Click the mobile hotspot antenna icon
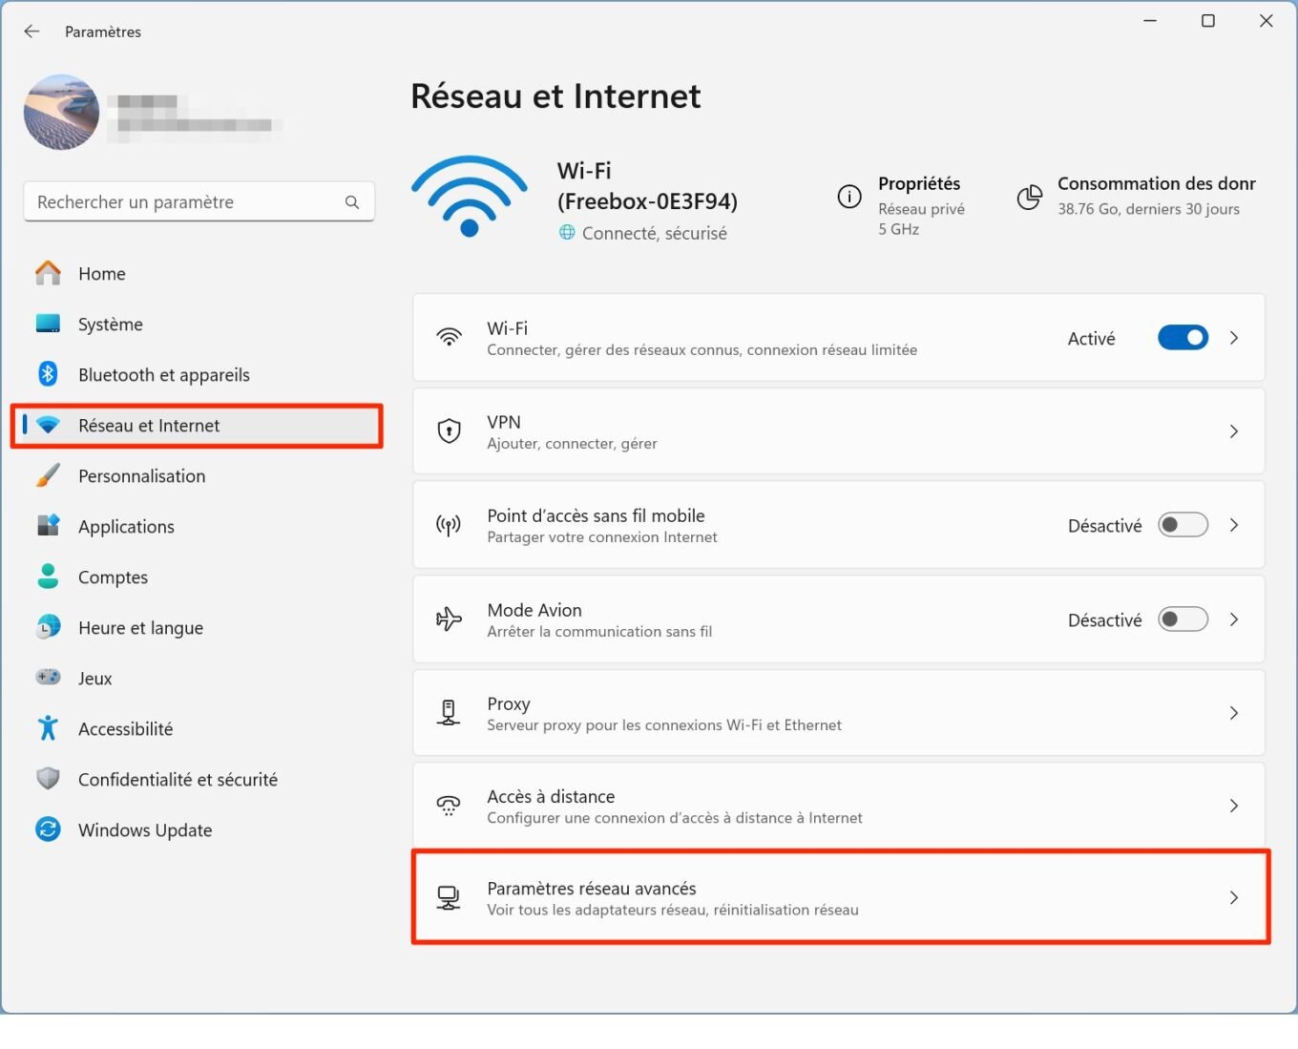The height and width of the screenshot is (1049, 1298). [x=449, y=525]
